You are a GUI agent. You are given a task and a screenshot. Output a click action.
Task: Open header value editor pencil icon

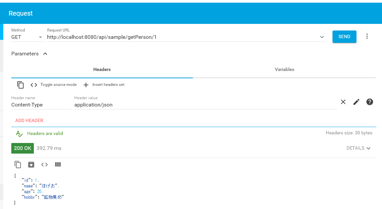[356, 102]
